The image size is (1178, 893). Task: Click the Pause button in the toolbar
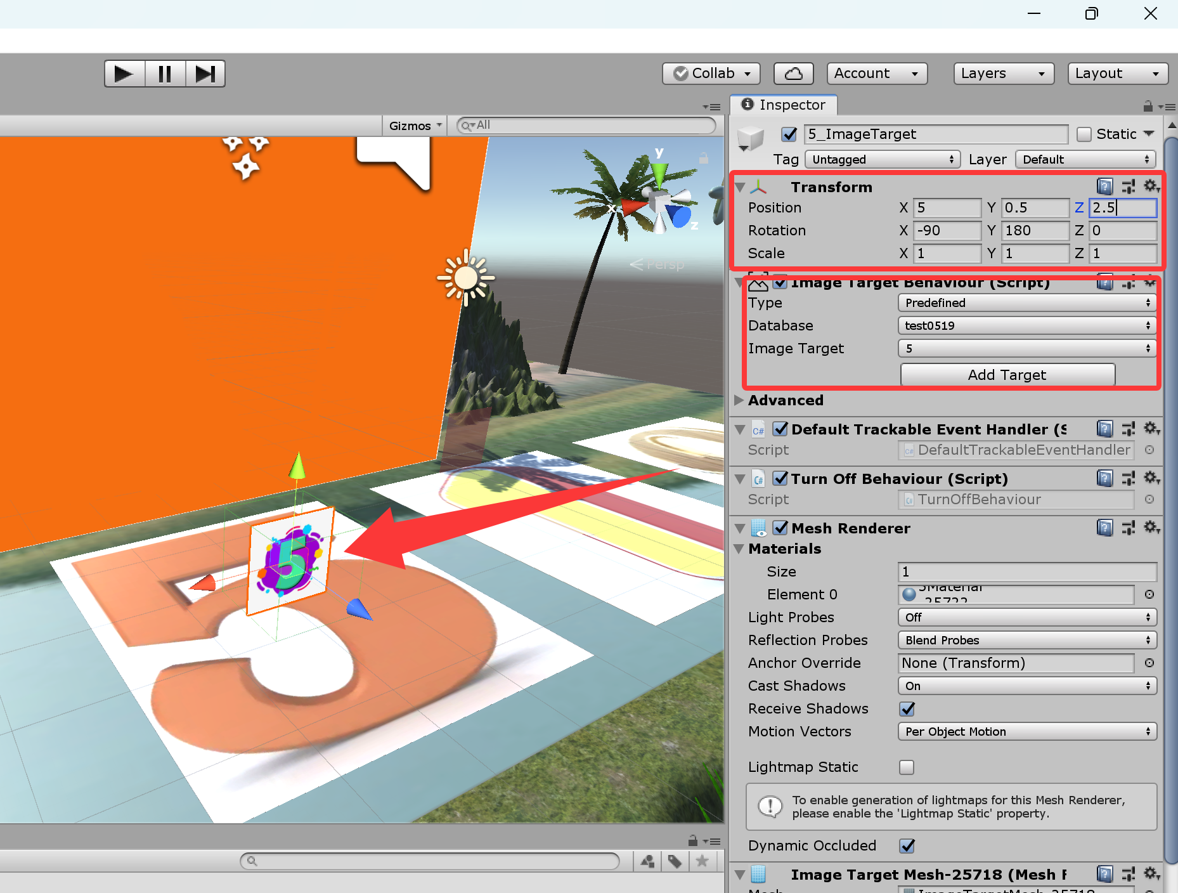pos(165,73)
